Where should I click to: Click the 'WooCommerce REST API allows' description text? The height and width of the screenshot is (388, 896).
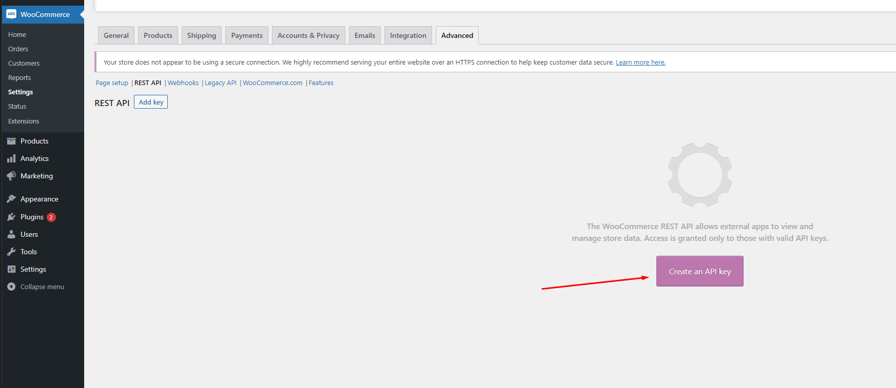point(700,232)
